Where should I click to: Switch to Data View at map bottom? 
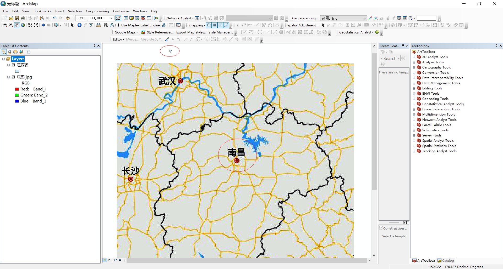(x=105, y=260)
